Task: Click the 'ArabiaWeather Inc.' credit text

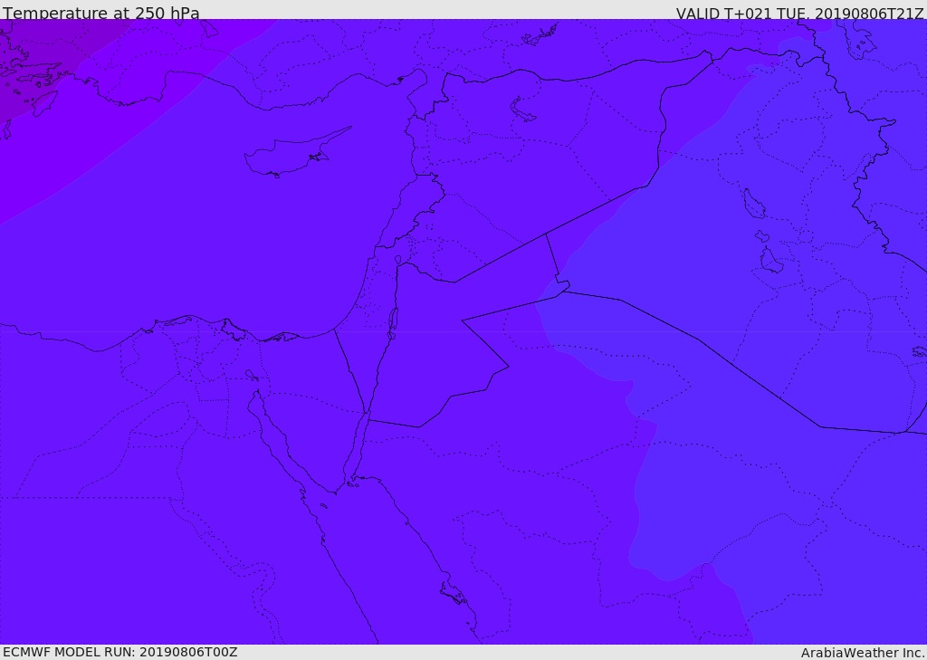Action: (863, 653)
